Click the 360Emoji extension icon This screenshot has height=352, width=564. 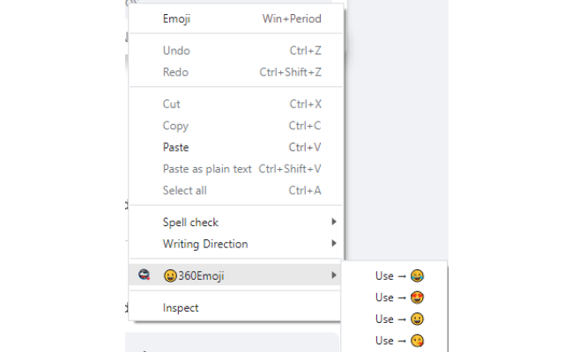coord(145,275)
